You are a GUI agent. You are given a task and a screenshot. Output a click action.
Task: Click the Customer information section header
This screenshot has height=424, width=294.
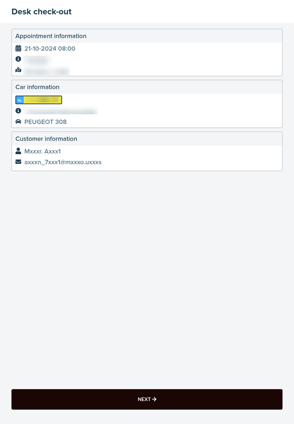tap(46, 139)
